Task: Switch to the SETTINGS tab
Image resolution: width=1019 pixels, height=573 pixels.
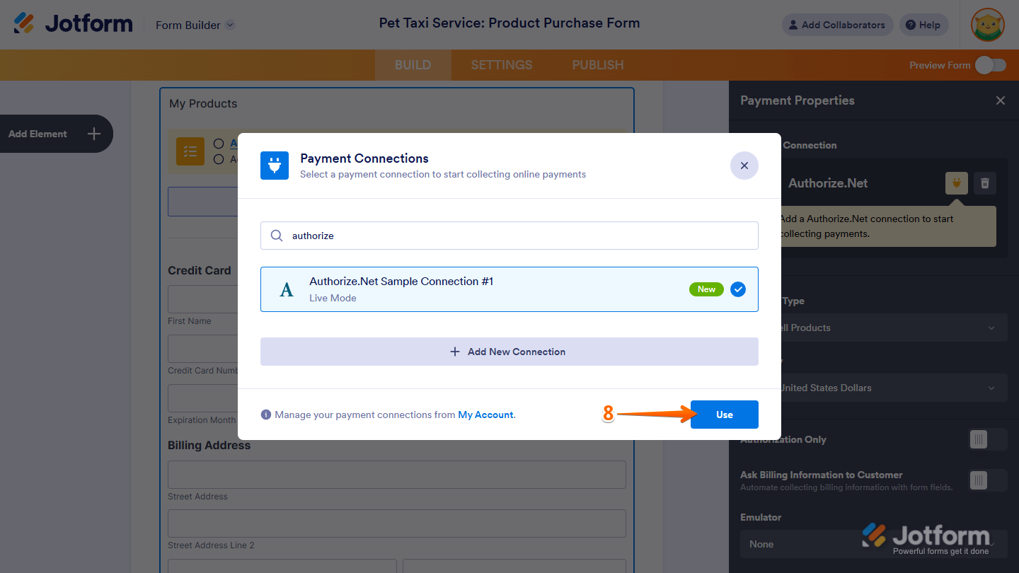Action: coord(501,65)
